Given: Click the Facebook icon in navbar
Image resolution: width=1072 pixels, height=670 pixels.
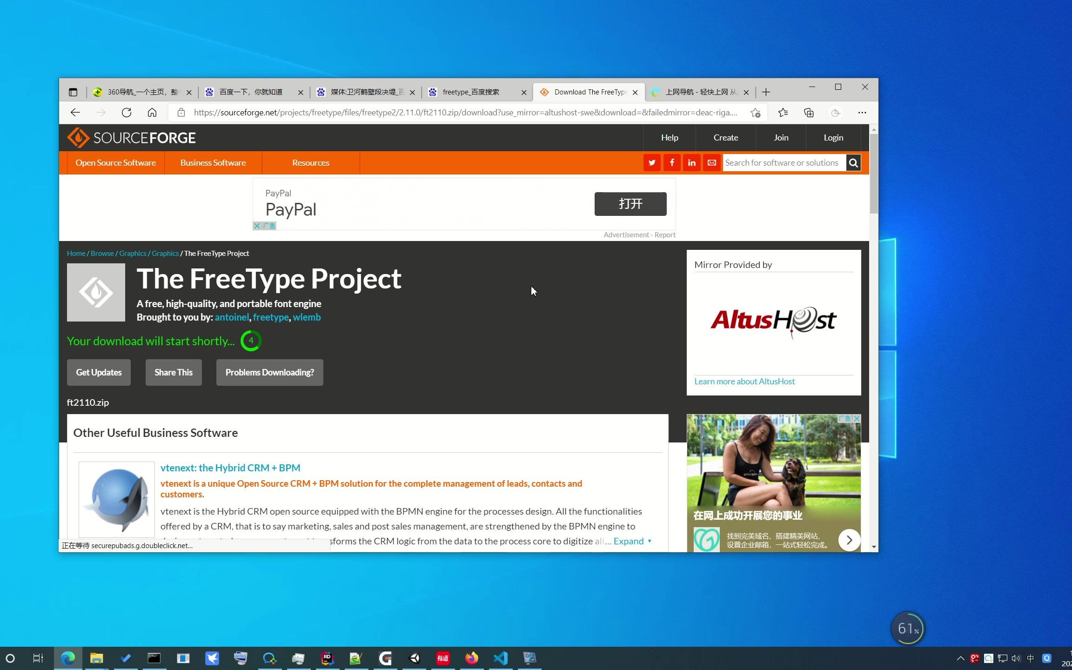Looking at the screenshot, I should pos(671,162).
